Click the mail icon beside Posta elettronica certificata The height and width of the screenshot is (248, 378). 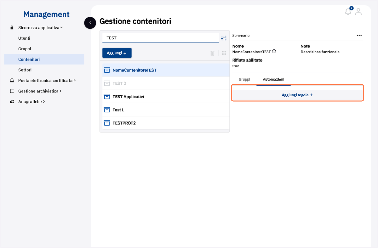pyautogui.click(x=12, y=81)
